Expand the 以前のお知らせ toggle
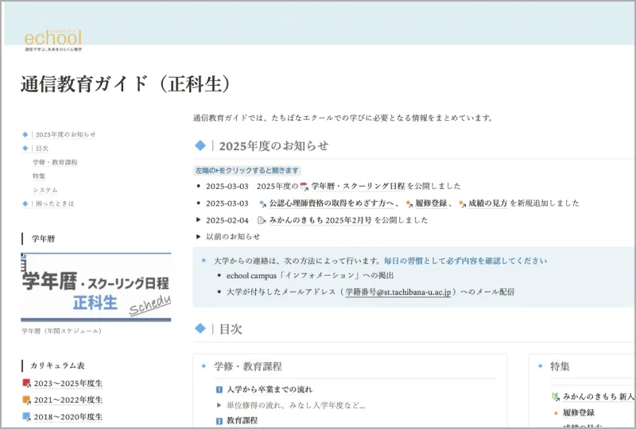Image resolution: width=636 pixels, height=429 pixels. point(198,237)
